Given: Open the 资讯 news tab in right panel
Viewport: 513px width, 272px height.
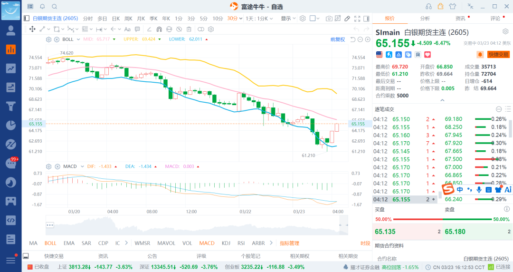Looking at the screenshot, I should (460, 19).
